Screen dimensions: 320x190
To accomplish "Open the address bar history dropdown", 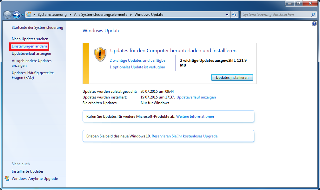I will click(227, 15).
